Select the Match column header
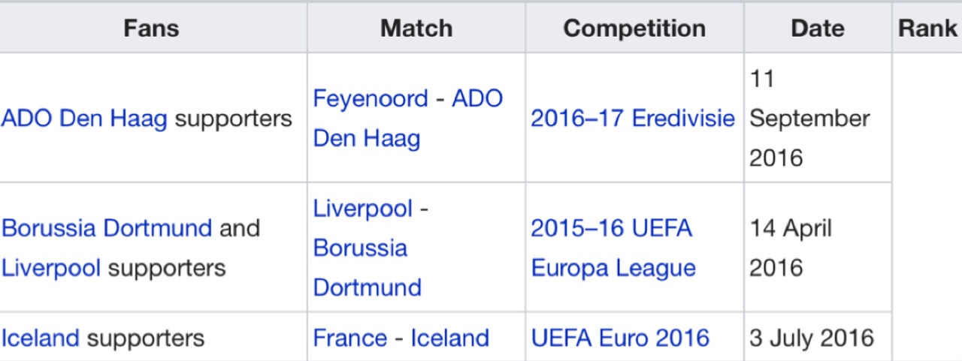962x361 pixels. 416,29
